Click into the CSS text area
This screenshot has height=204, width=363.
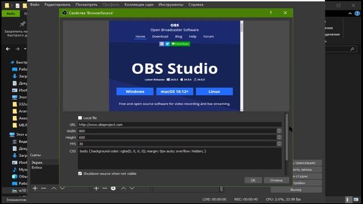(180, 159)
